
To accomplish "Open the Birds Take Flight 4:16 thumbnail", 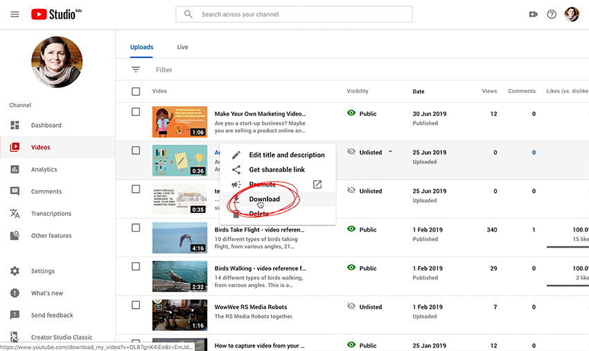I will tap(179, 237).
